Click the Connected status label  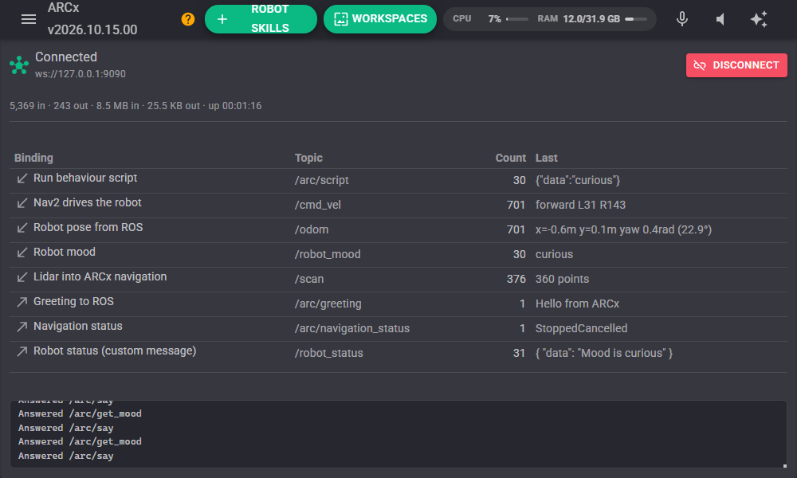pos(66,57)
